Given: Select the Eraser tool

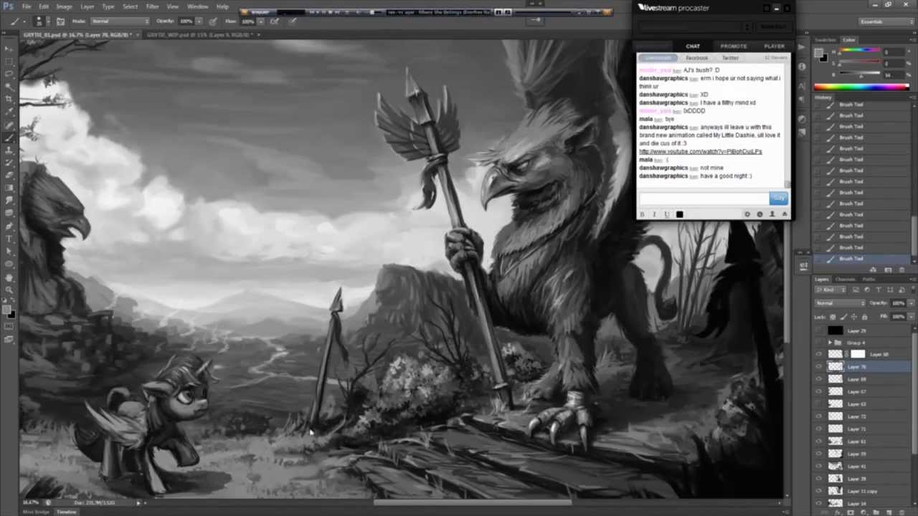Looking at the screenshot, I should (9, 176).
